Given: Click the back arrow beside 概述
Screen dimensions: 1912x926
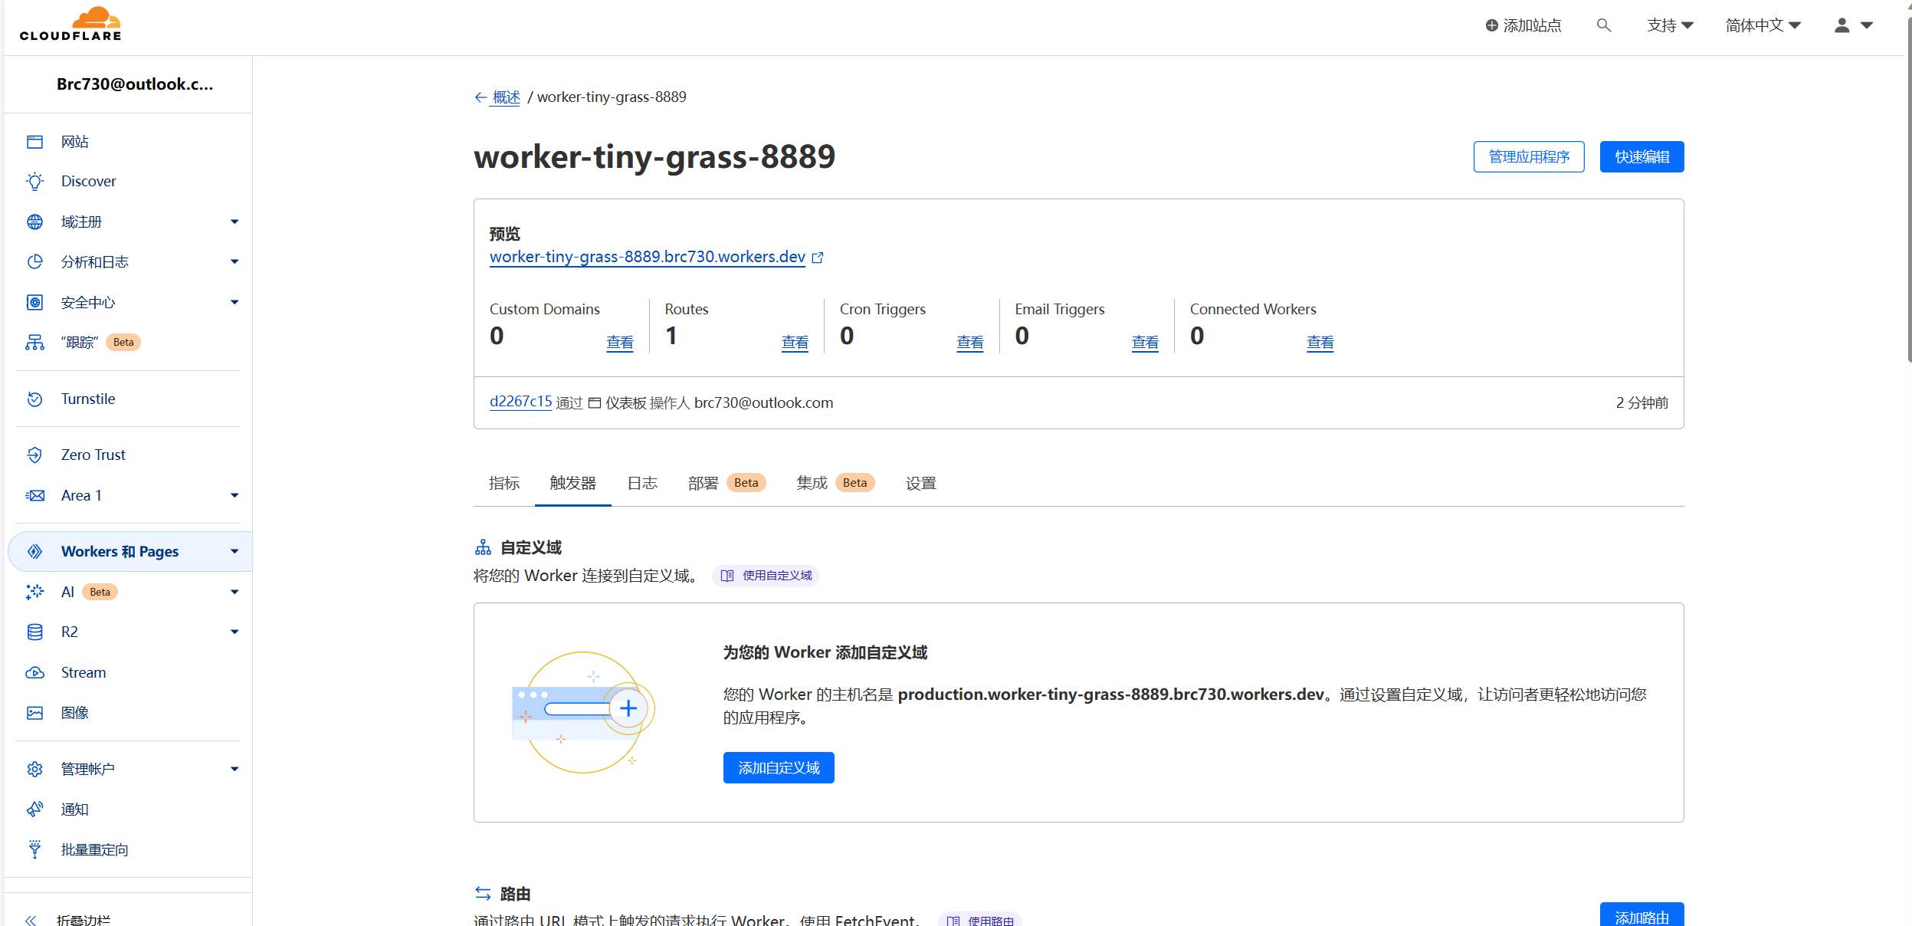Looking at the screenshot, I should (x=480, y=97).
